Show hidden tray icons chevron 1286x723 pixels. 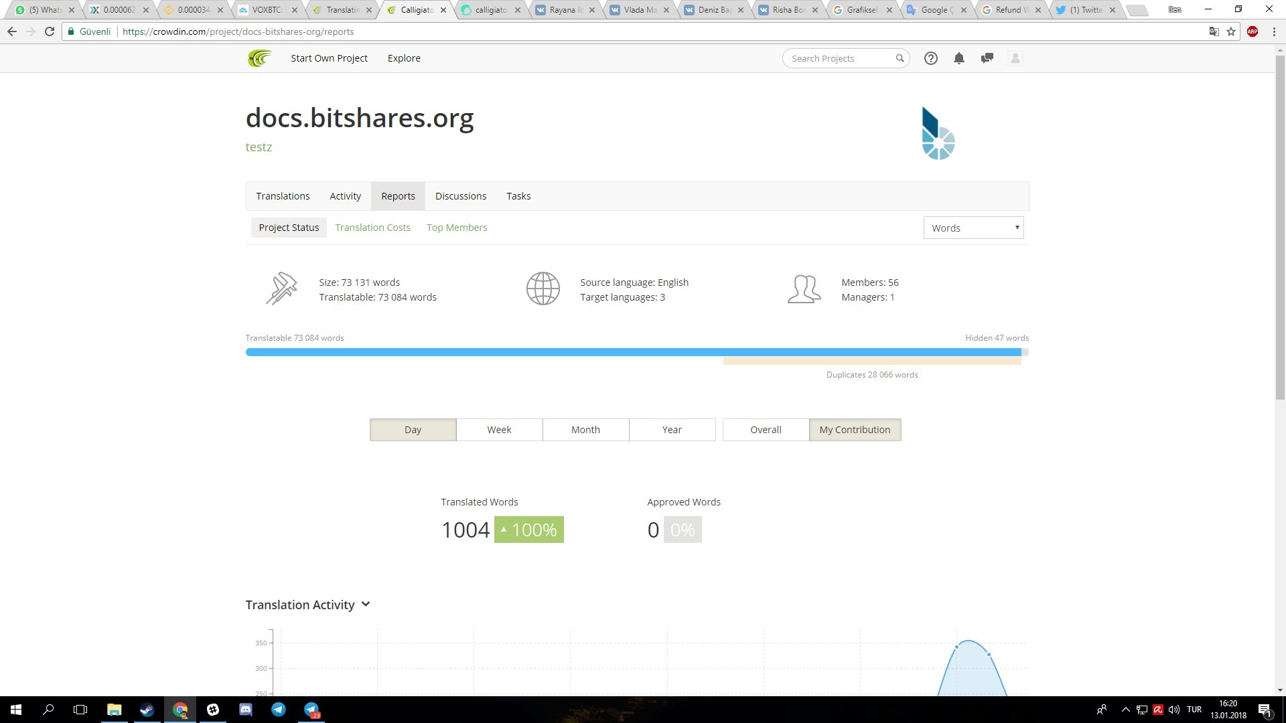click(x=1125, y=710)
